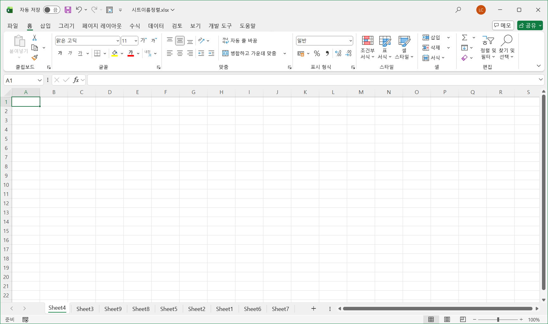Increase font size with the larger 가 icon

pos(144,40)
